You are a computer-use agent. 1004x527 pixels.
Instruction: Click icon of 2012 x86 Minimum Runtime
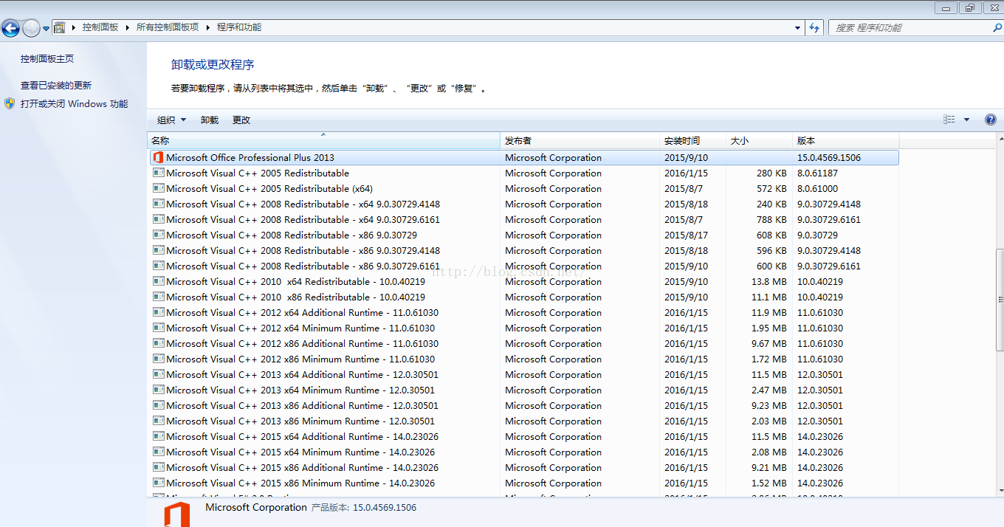coord(158,359)
